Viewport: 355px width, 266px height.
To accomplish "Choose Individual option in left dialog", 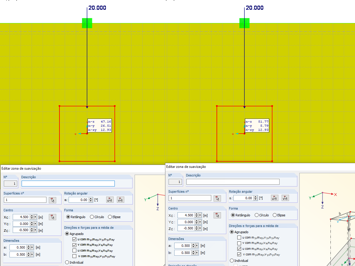I will [74, 262].
